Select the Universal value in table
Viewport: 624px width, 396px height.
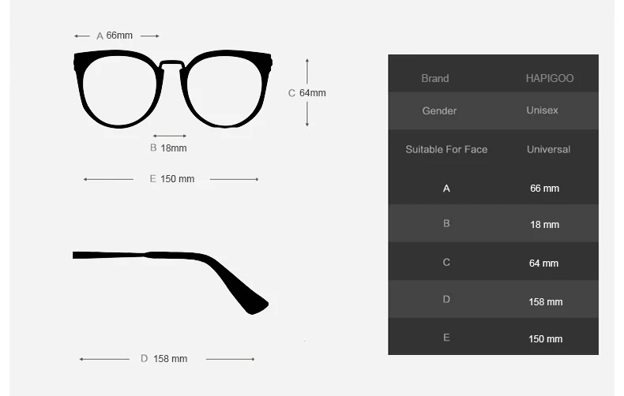[x=548, y=150]
